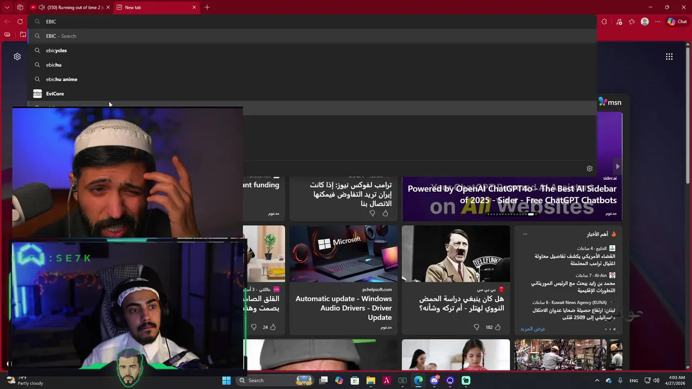Dislike the Trump Fox News article
Screen dimensions: 692x389
click(372, 213)
